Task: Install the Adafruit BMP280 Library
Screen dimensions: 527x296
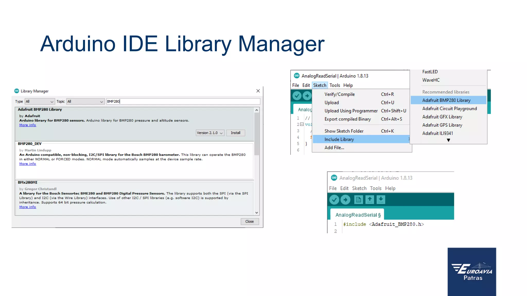Action: (x=235, y=133)
